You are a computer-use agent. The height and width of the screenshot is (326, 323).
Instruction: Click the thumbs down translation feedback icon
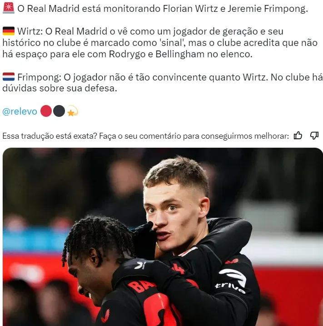(x=314, y=136)
